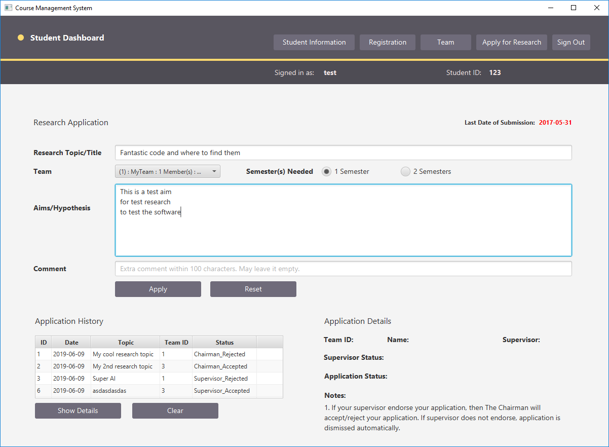
Task: Click the Team ID column header
Action: click(176, 342)
